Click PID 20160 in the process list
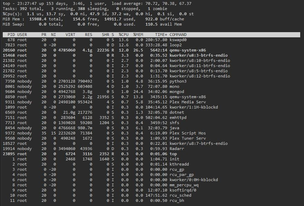The image size is (304, 206). tap(9, 50)
